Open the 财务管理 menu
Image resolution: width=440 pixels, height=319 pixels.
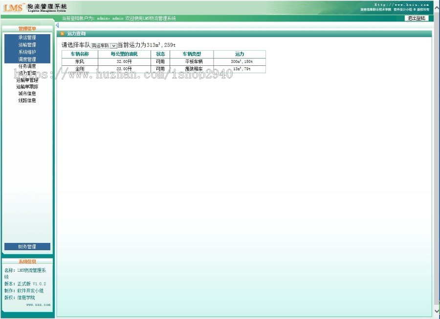coord(27,247)
